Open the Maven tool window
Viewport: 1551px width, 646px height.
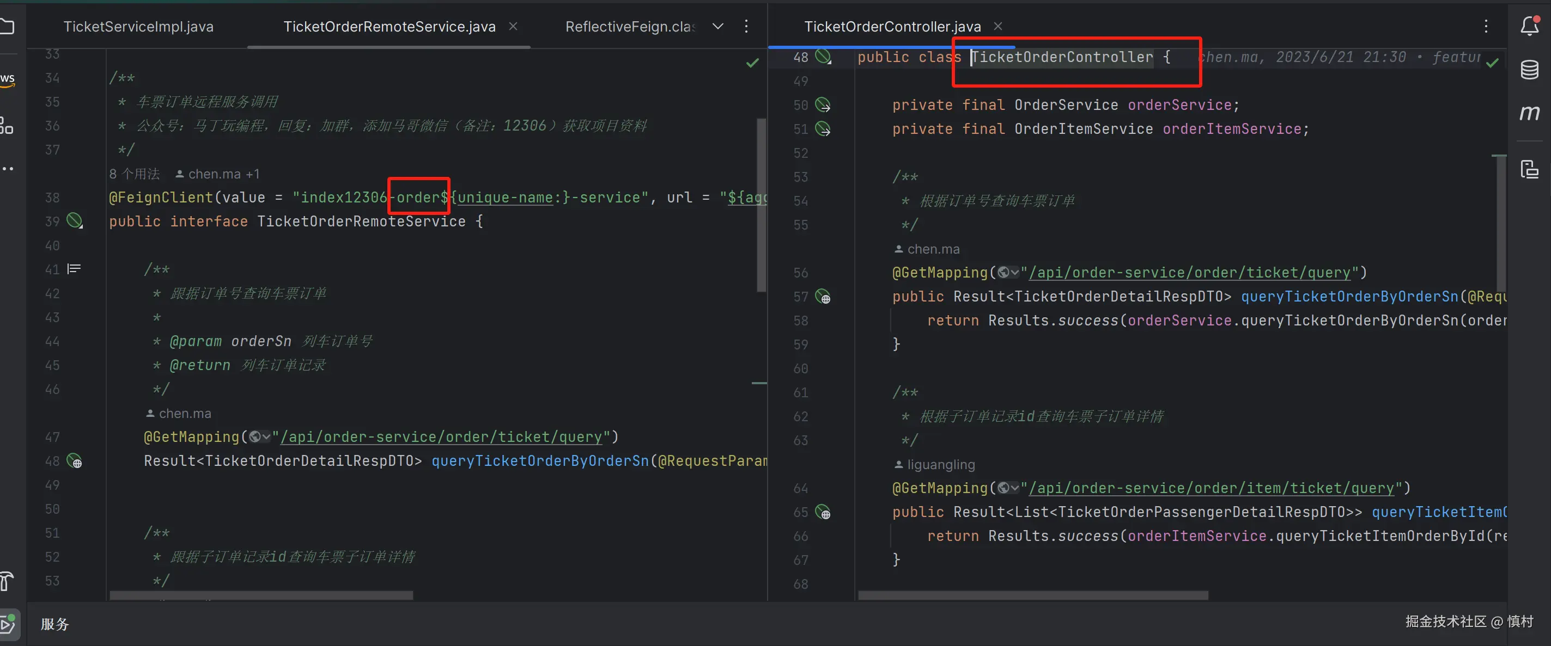[1529, 113]
